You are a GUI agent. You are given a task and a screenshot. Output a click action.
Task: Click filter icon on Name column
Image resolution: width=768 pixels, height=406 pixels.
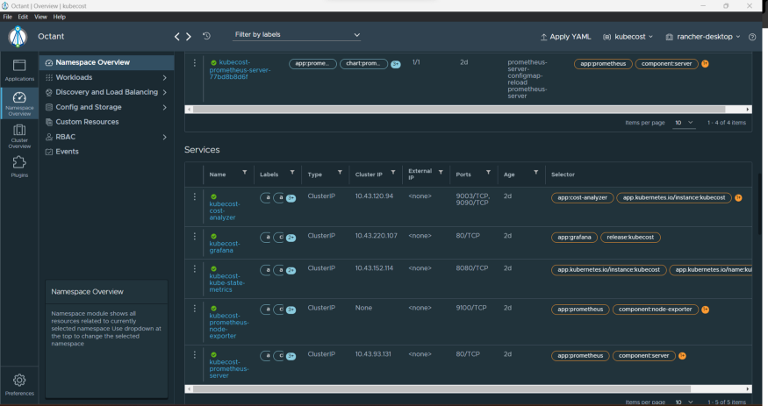coord(244,173)
